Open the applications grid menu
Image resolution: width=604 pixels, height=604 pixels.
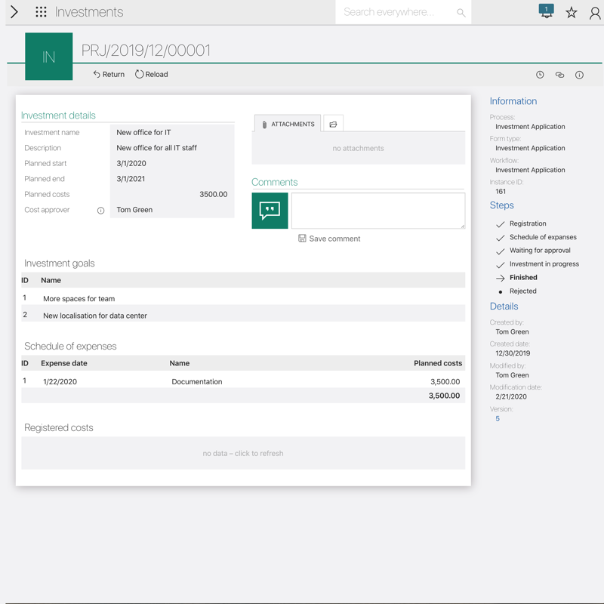tap(41, 12)
